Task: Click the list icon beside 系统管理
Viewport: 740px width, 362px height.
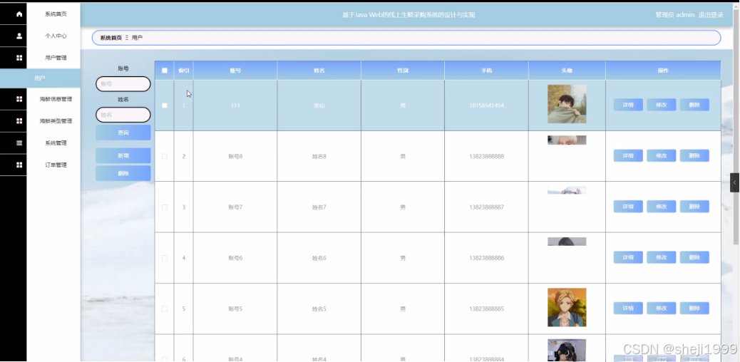Action: click(19, 143)
